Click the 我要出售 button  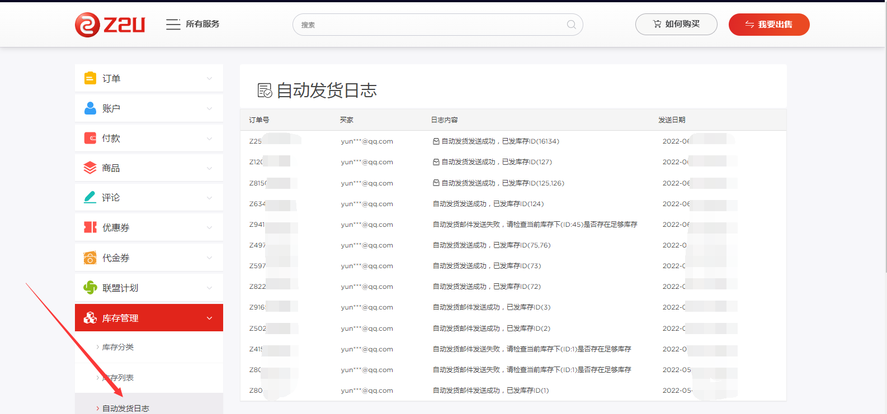pyautogui.click(x=769, y=25)
